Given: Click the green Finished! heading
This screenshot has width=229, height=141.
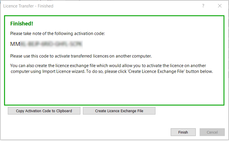Looking at the screenshot, I should point(22,23).
